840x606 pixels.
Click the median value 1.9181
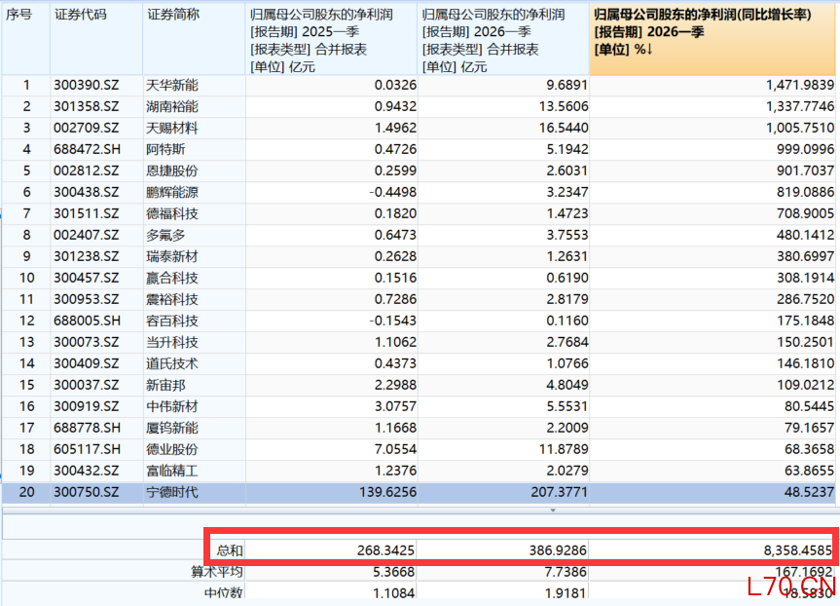coord(566,592)
